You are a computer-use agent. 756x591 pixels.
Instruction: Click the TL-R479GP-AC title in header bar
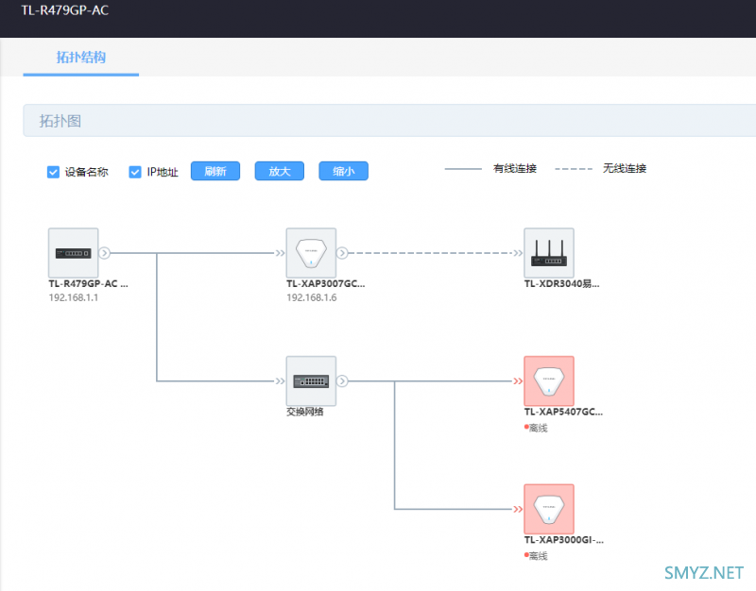click(x=65, y=10)
